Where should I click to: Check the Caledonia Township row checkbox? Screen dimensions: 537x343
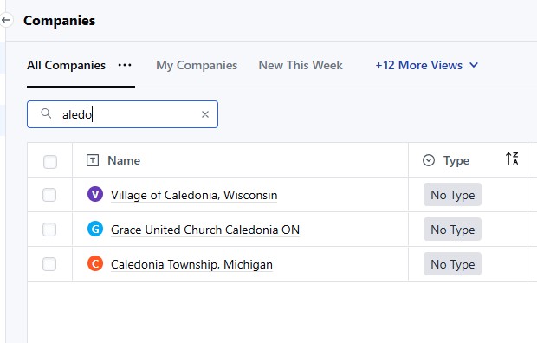49,264
